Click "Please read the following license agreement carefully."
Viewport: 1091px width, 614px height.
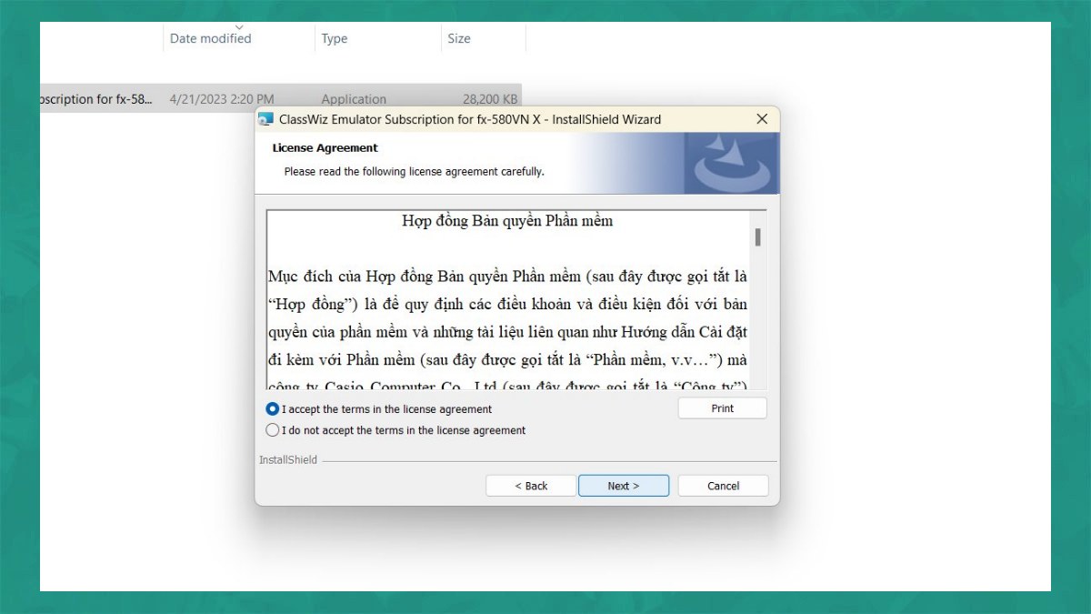pos(415,171)
